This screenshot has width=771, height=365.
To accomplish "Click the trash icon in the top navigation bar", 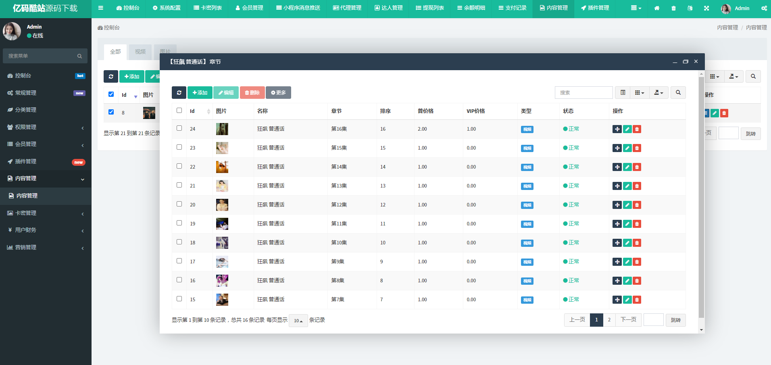I will pos(673,8).
